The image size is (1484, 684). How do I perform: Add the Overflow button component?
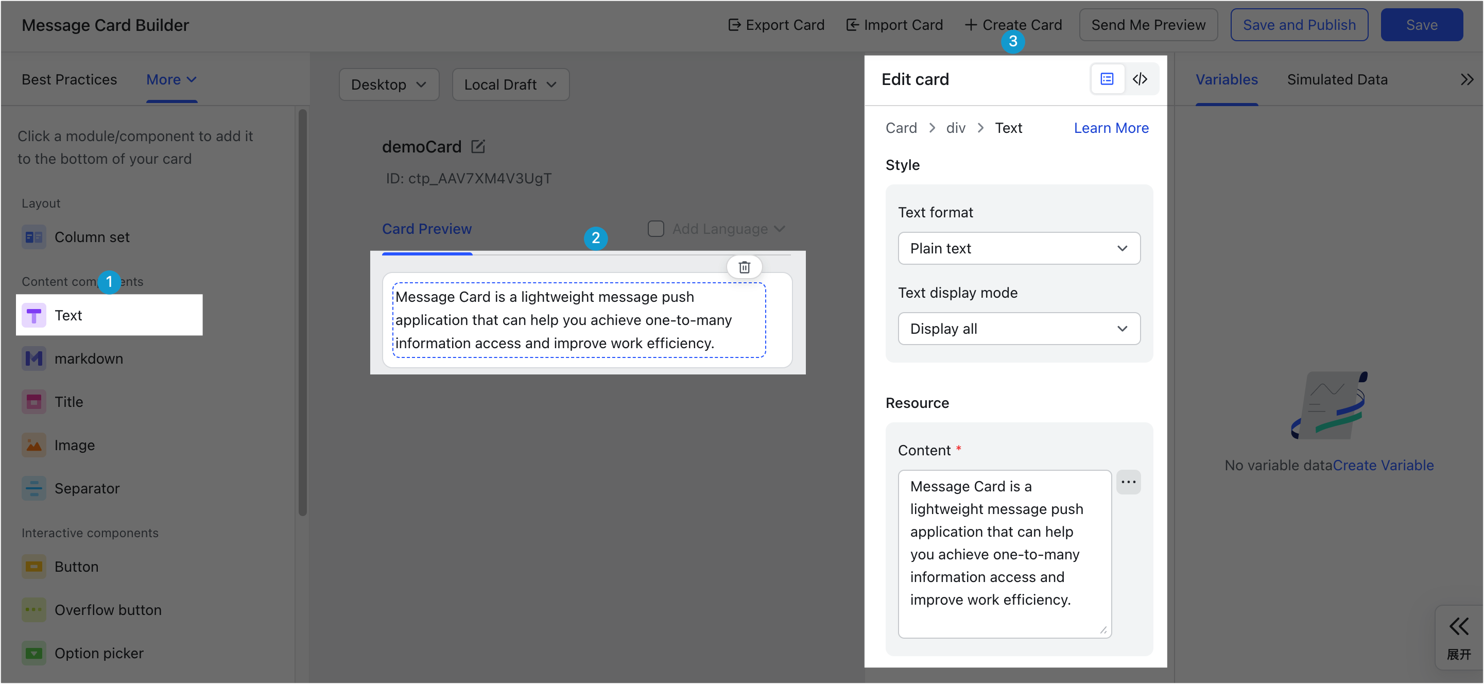pos(92,610)
